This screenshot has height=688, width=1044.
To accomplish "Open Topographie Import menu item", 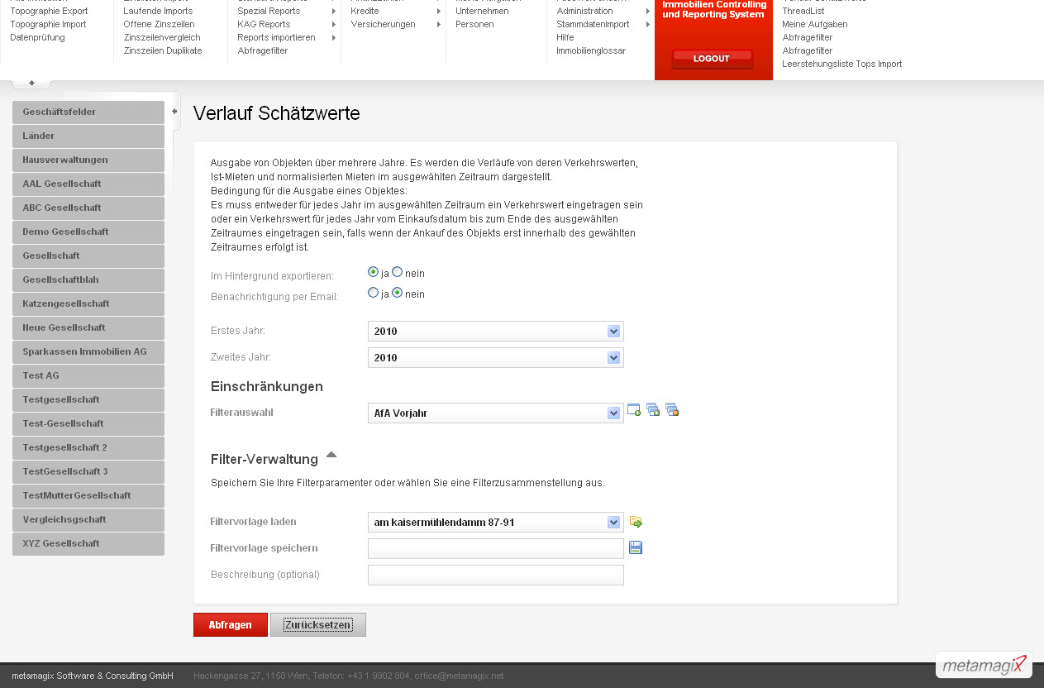I will pyautogui.click(x=48, y=24).
